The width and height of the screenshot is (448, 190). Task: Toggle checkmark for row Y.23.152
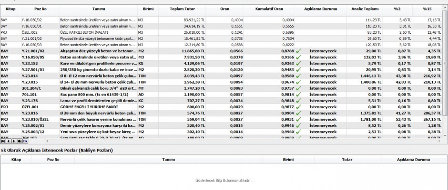click(x=298, y=63)
